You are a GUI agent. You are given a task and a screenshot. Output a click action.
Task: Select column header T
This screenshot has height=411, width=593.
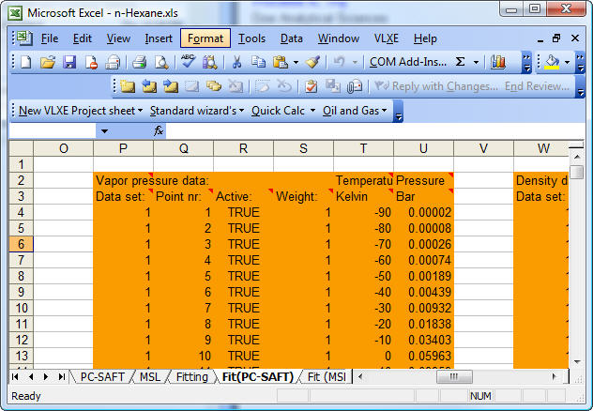pyautogui.click(x=363, y=148)
